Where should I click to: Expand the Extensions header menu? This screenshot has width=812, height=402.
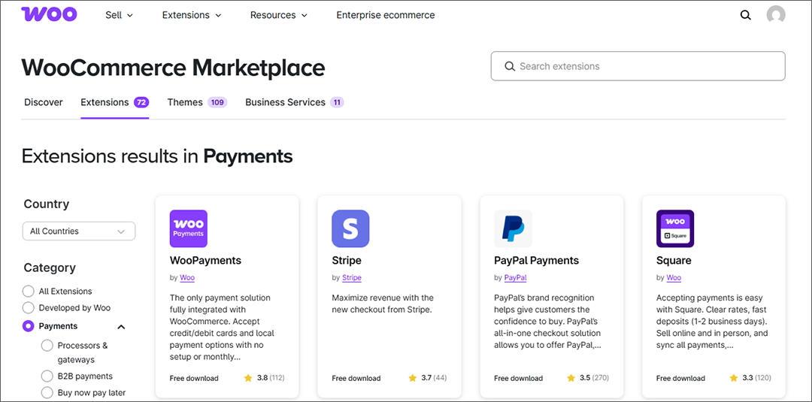click(192, 15)
